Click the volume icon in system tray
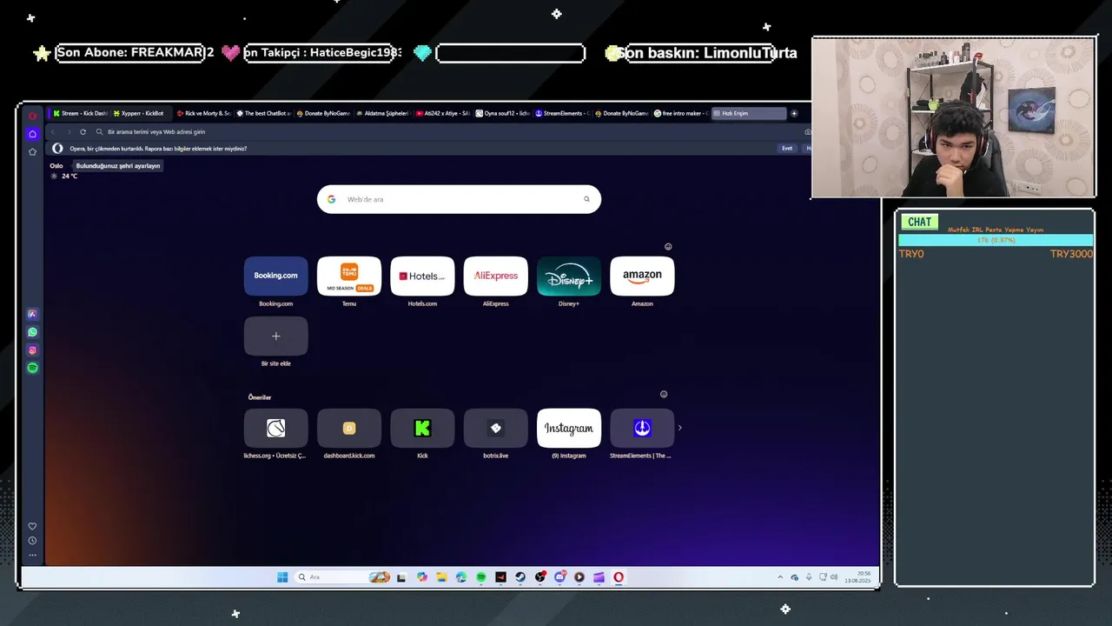This screenshot has height=626, width=1112. 834,577
